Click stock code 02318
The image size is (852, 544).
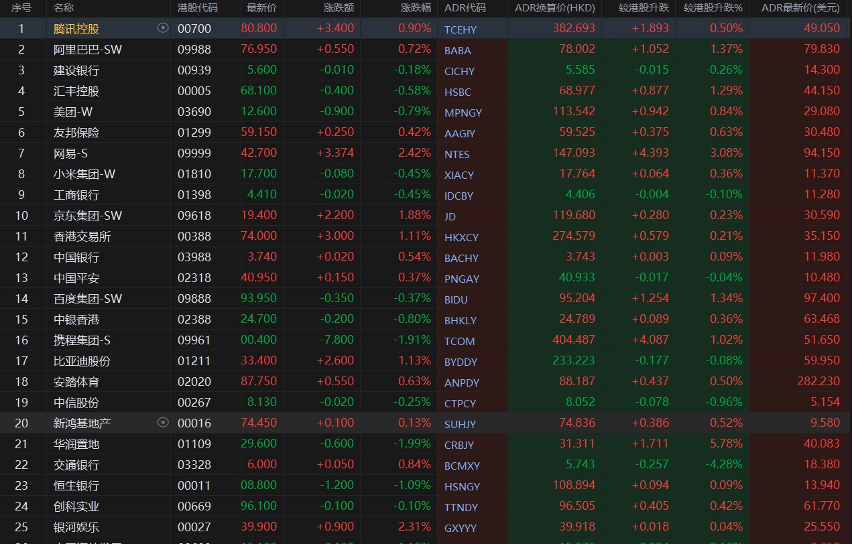point(194,277)
